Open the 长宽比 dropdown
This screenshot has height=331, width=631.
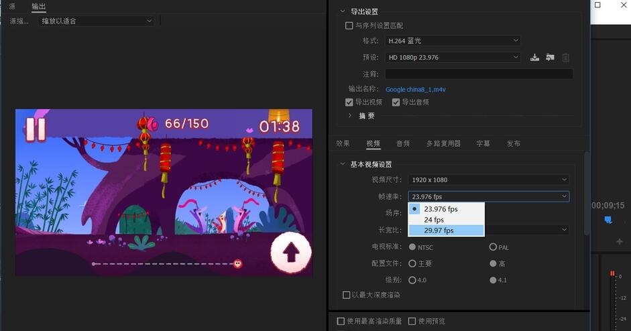point(526,230)
